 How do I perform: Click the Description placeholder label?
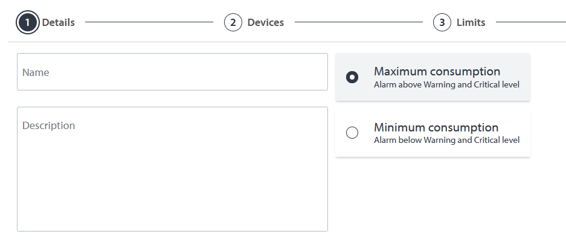coord(49,125)
